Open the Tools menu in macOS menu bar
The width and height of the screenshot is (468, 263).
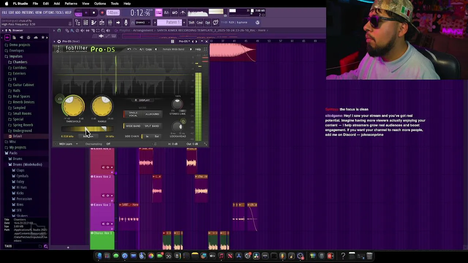coord(114,4)
